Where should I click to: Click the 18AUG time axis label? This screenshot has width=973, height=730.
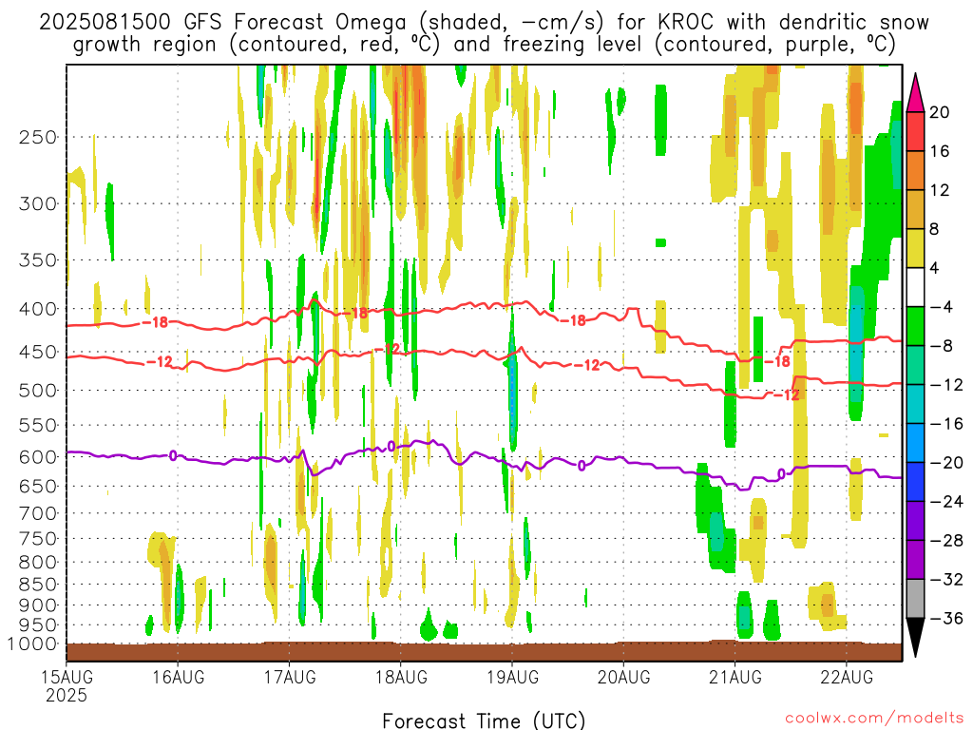(x=401, y=677)
